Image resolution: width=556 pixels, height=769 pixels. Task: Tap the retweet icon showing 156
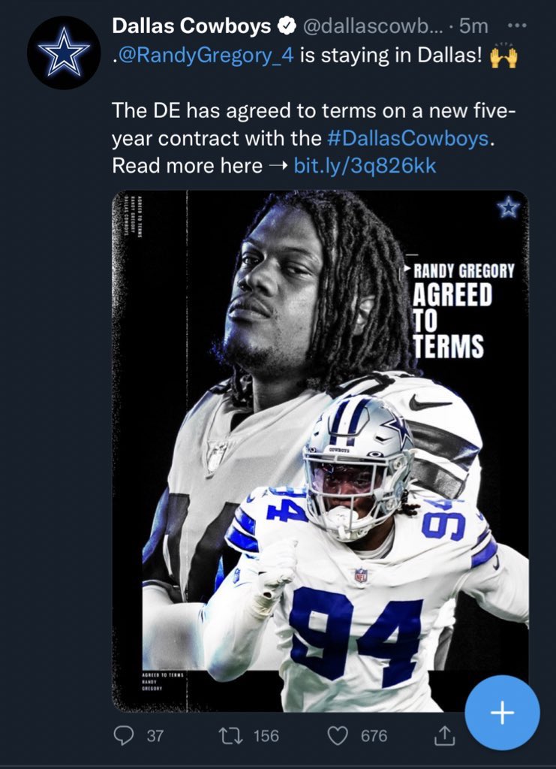click(230, 736)
